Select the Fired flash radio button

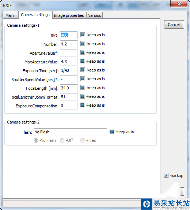coord(82,140)
